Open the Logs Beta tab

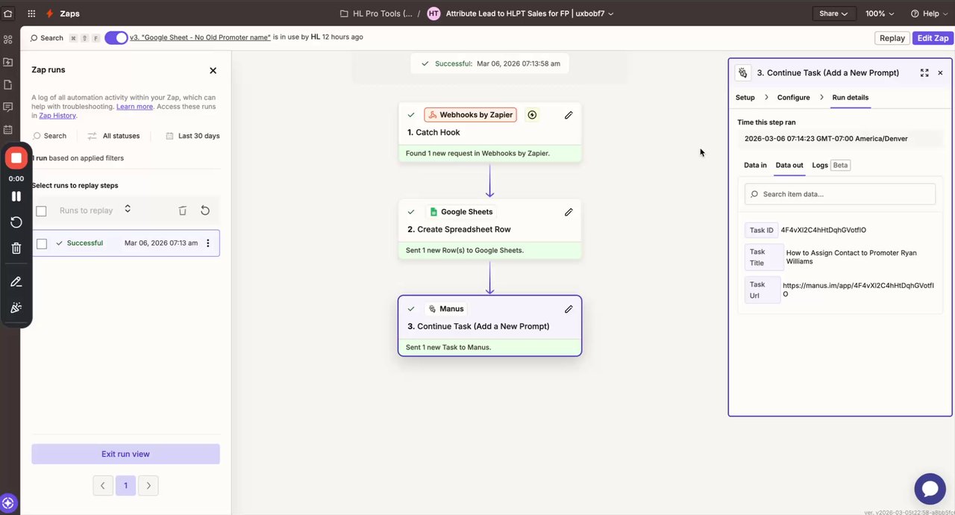pos(830,165)
